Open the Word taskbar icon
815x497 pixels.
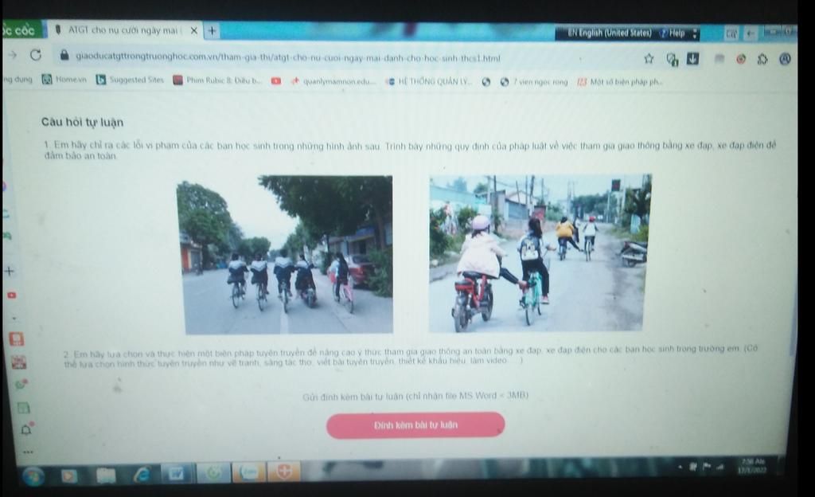point(176,474)
